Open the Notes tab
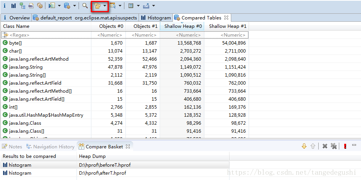This screenshot has width=361, height=180. point(12,146)
